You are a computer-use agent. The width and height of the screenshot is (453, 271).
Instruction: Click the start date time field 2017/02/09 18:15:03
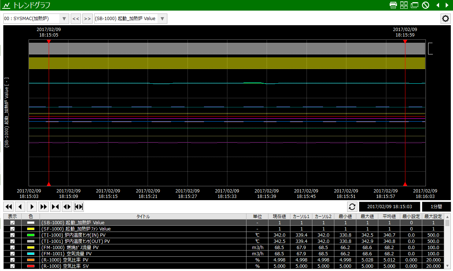[x=389, y=207]
